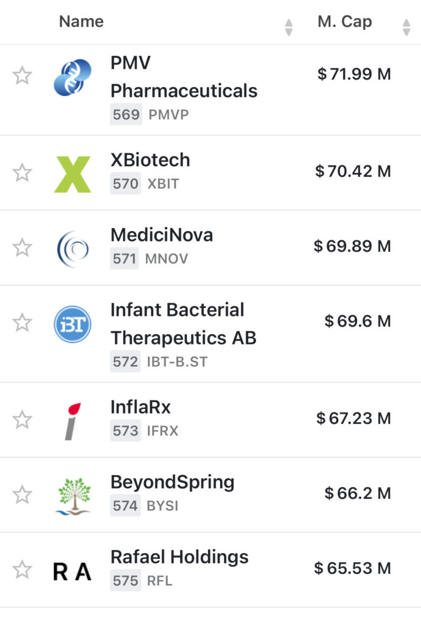
Task: Click the $70.42 M market cap value
Action: point(353,172)
